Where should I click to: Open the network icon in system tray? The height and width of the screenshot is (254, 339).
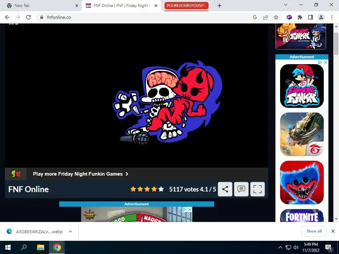(288, 247)
